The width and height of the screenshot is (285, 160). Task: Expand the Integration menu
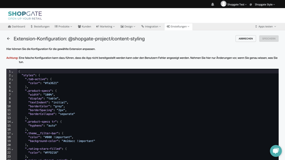tap(151, 26)
